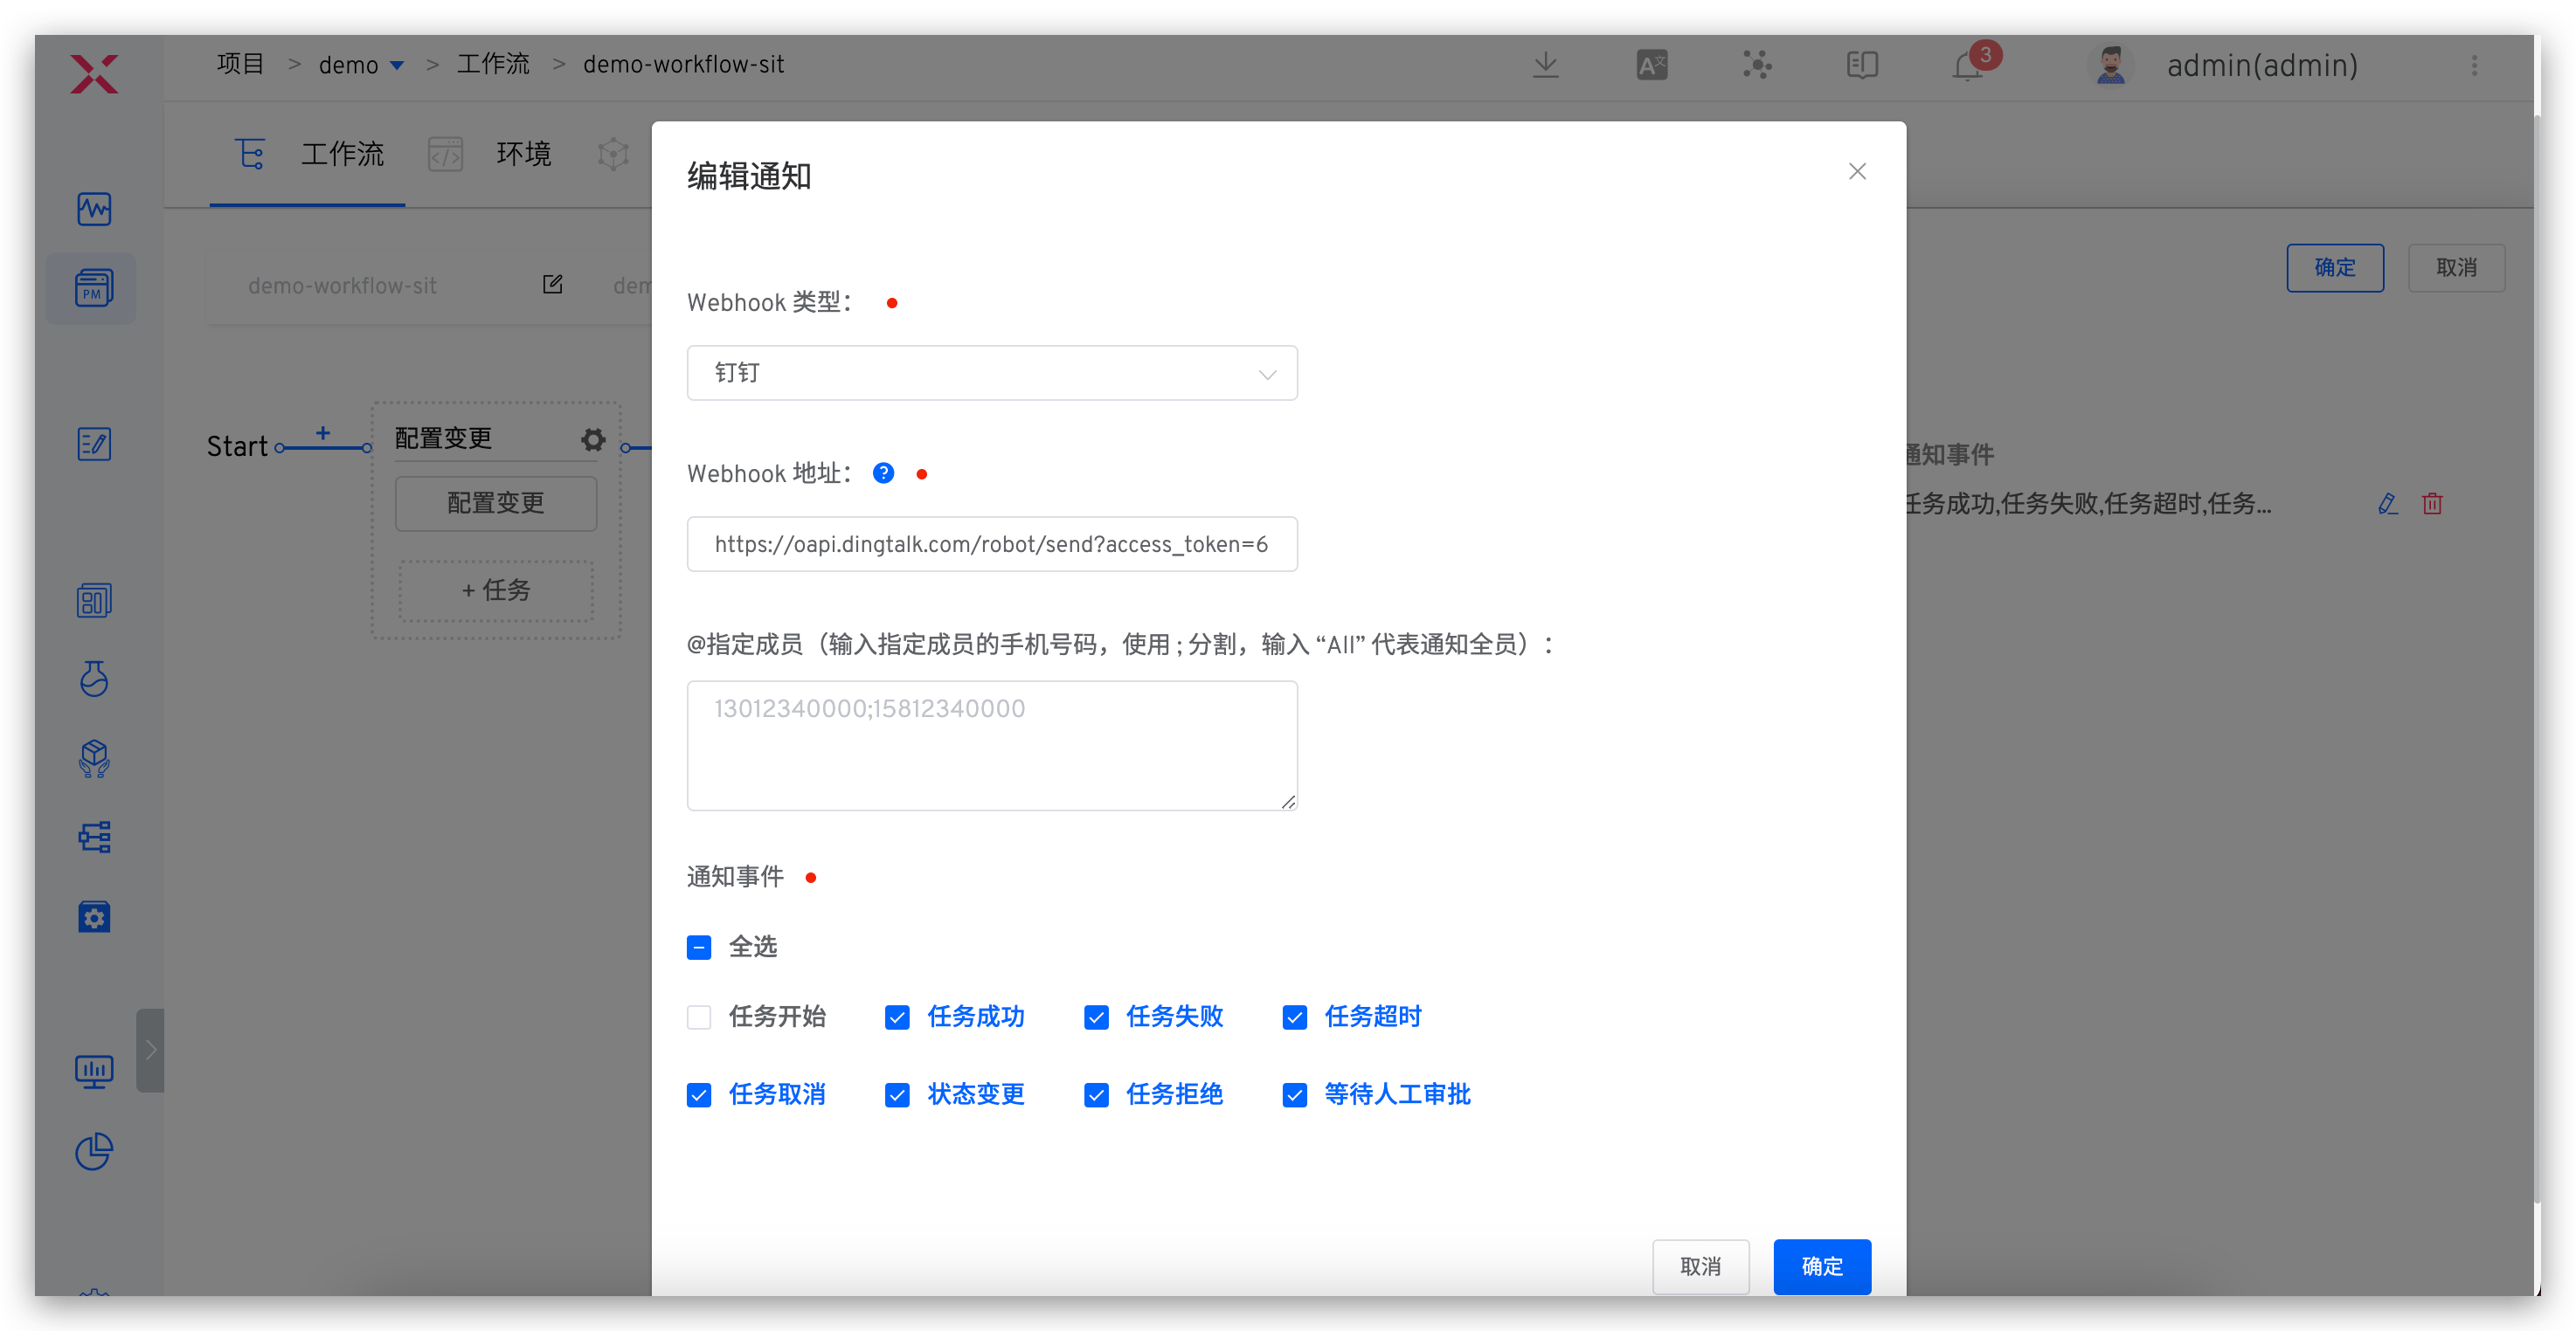Open the delivery box sidebar icon
The width and height of the screenshot is (2576, 1331).
click(94, 758)
